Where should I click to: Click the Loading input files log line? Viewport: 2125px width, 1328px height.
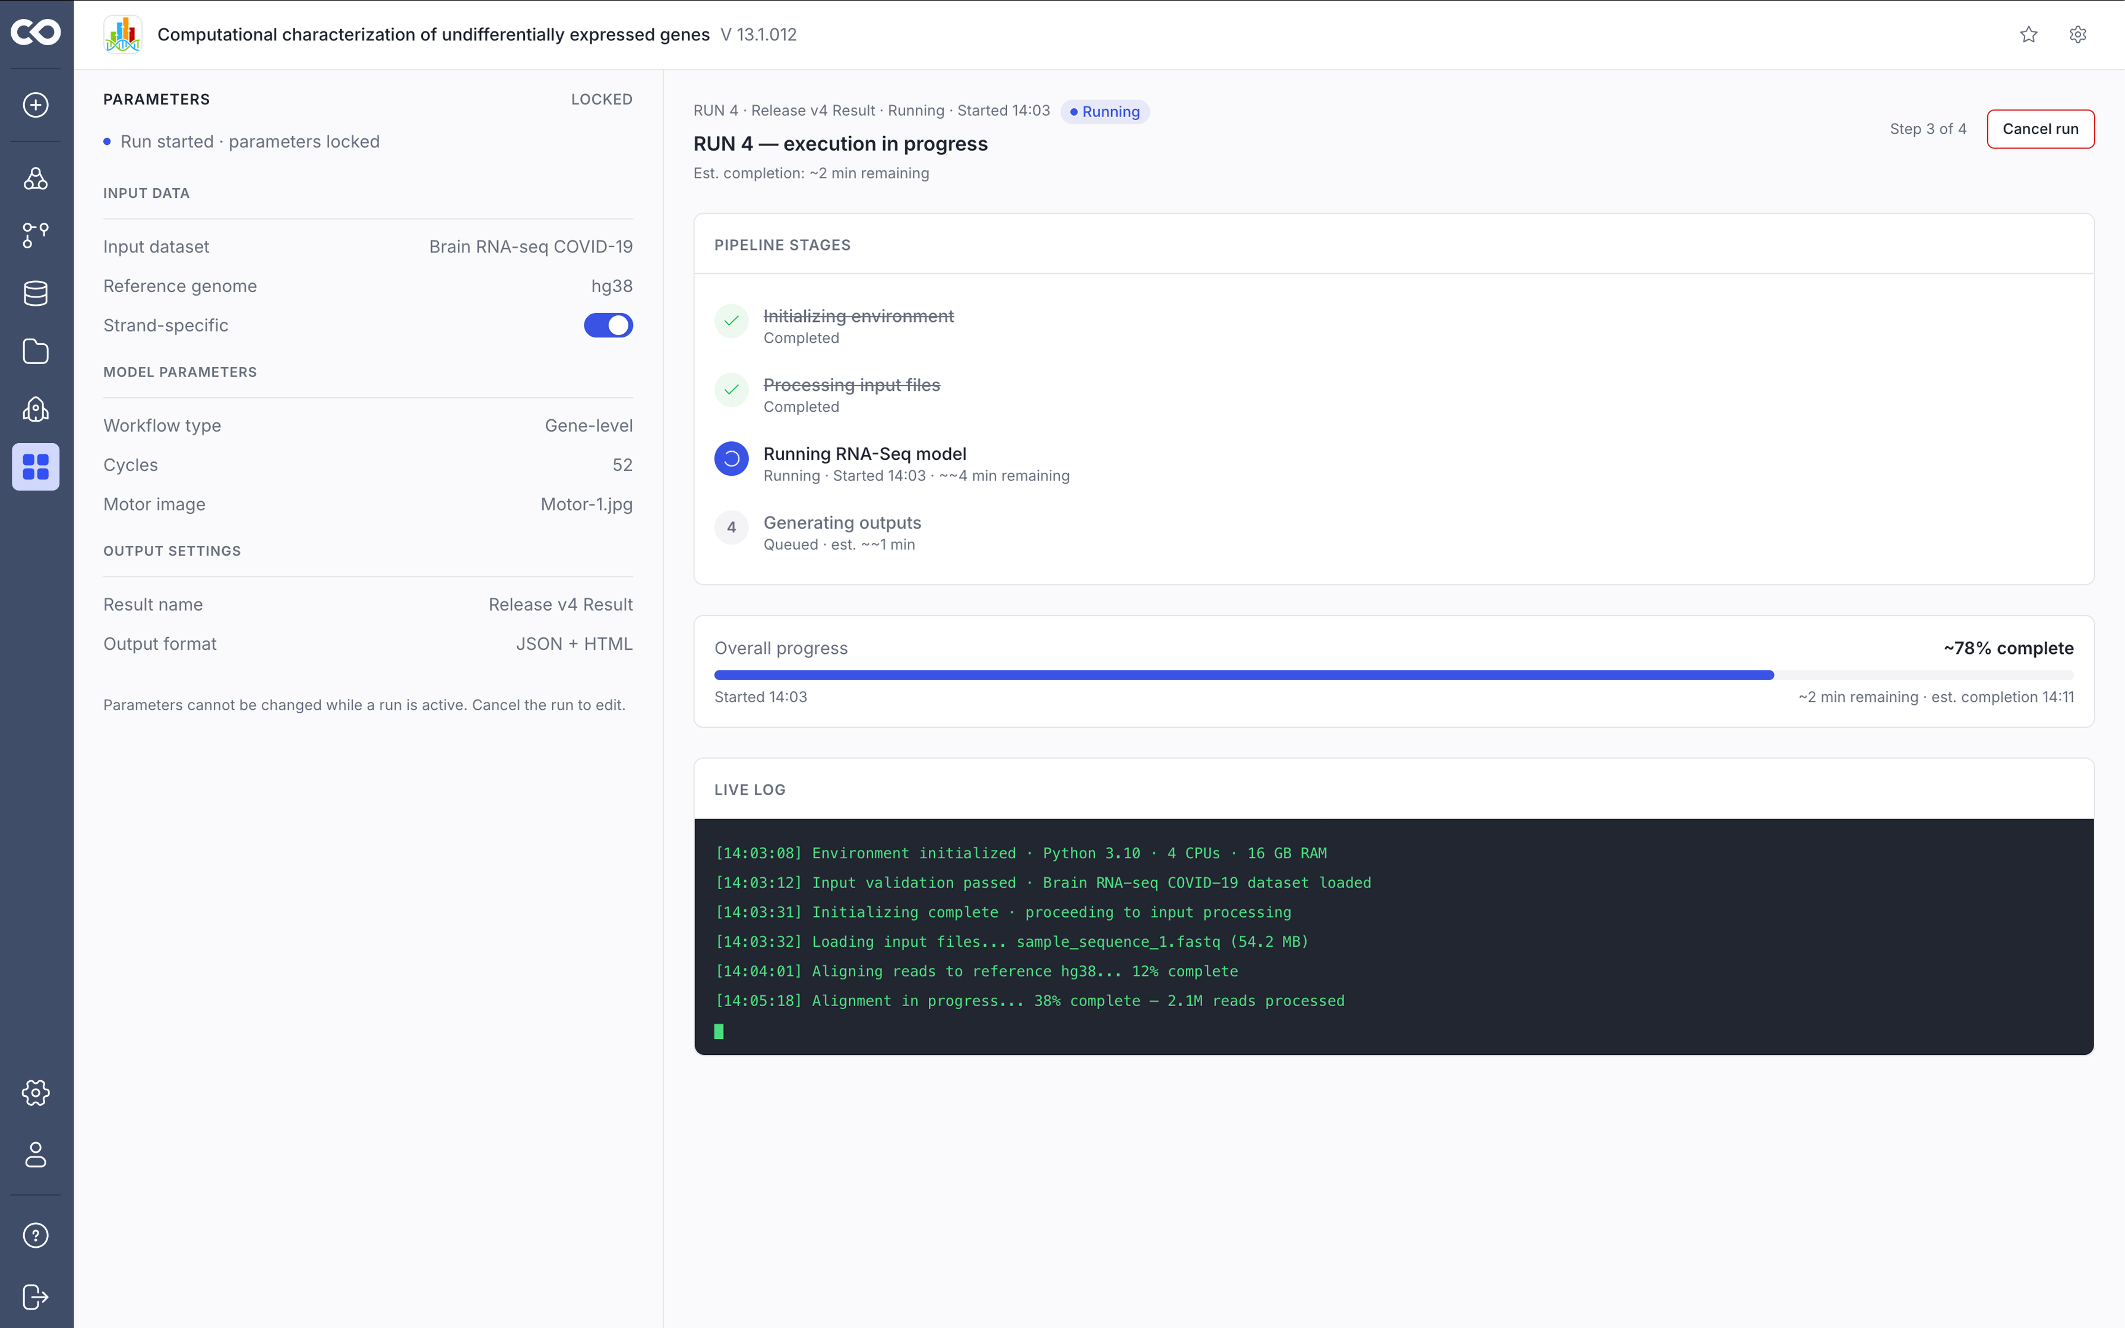pyautogui.click(x=1013, y=941)
